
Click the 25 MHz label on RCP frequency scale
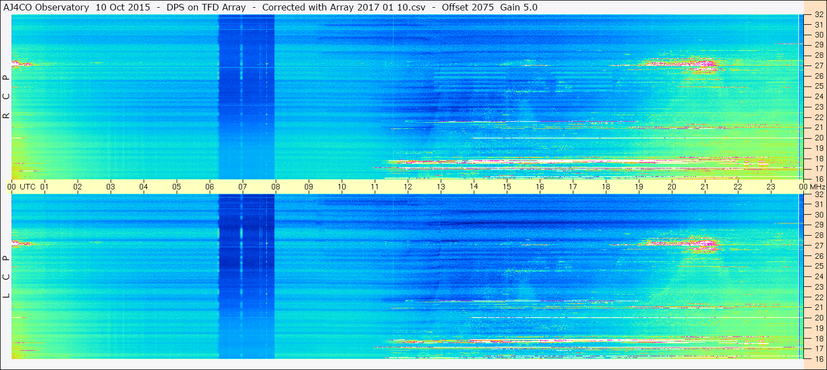[818, 86]
